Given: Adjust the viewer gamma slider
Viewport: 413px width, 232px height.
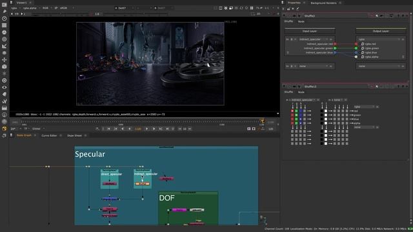Looking at the screenshot, I should 136,14.
